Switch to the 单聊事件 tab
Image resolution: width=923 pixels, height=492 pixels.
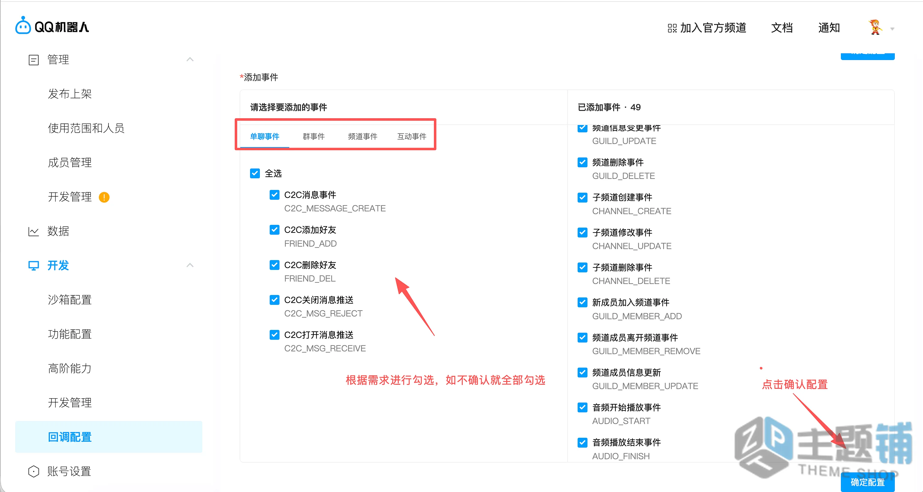tap(264, 136)
